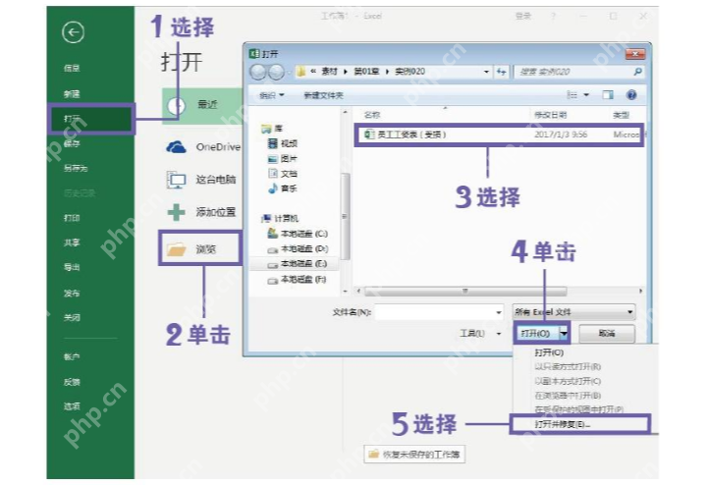The image size is (707, 485).
Task: Click the 打开(O) button in dialog
Action: point(536,334)
